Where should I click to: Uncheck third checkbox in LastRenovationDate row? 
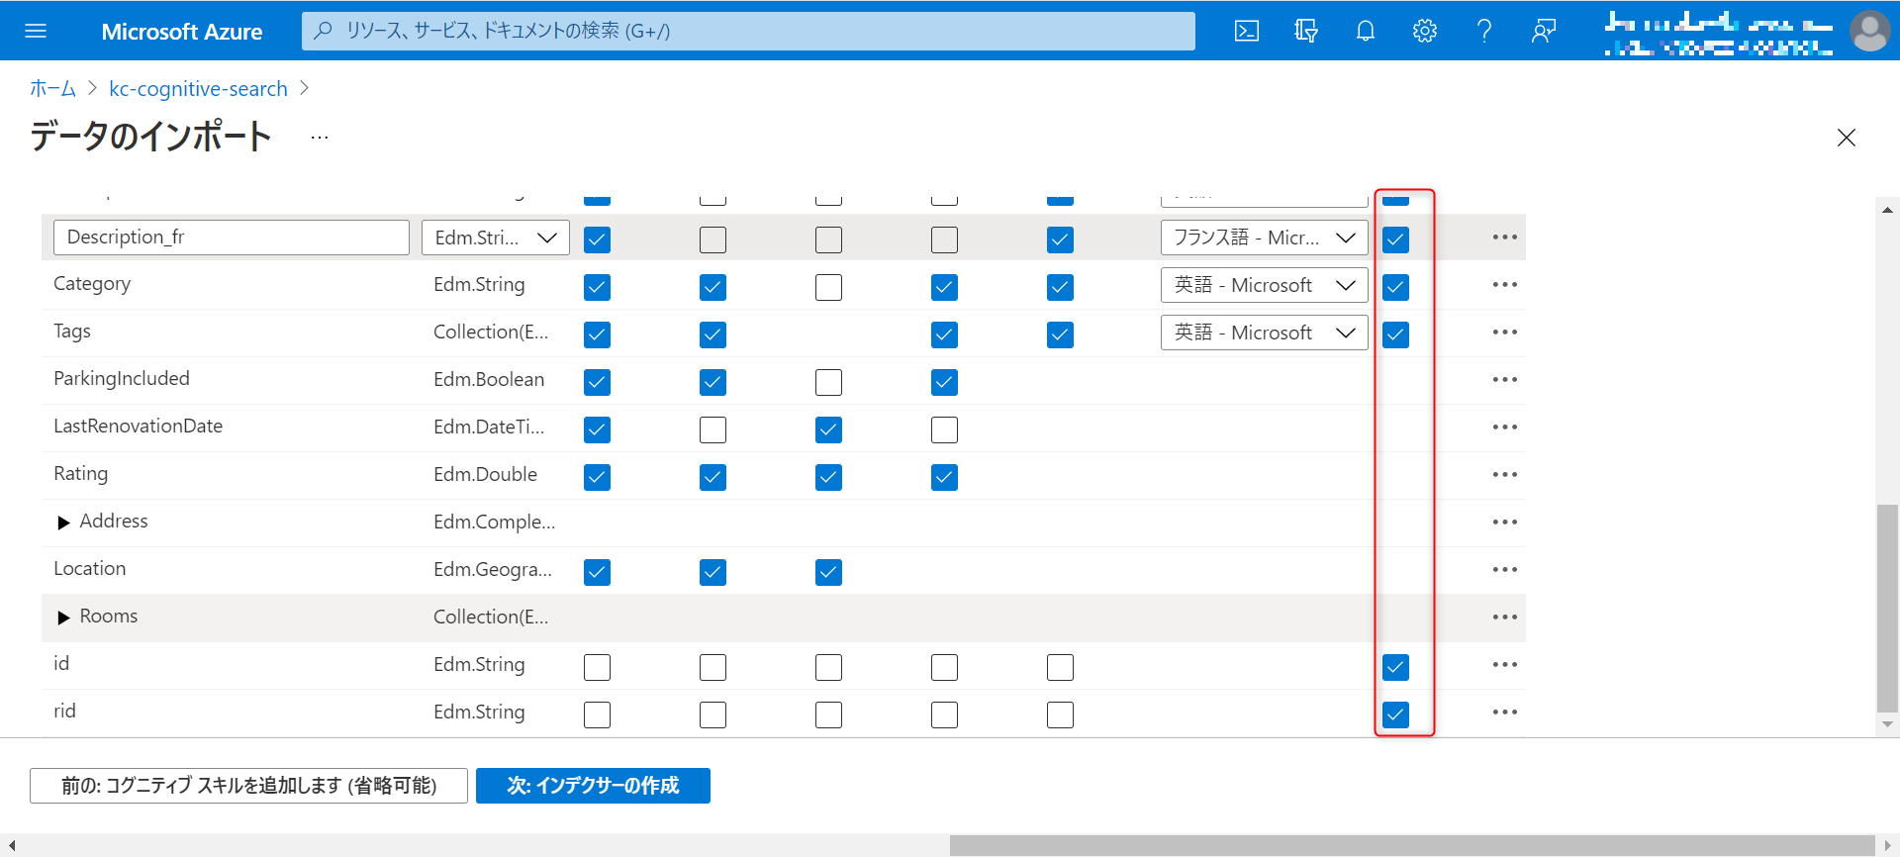point(828,429)
